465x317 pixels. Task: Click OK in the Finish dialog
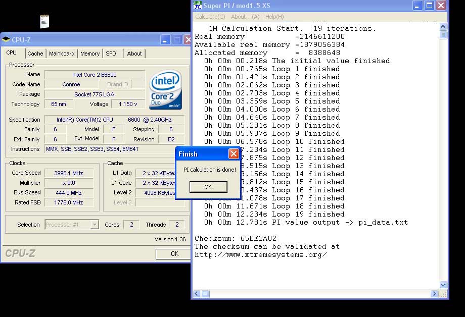tap(208, 187)
